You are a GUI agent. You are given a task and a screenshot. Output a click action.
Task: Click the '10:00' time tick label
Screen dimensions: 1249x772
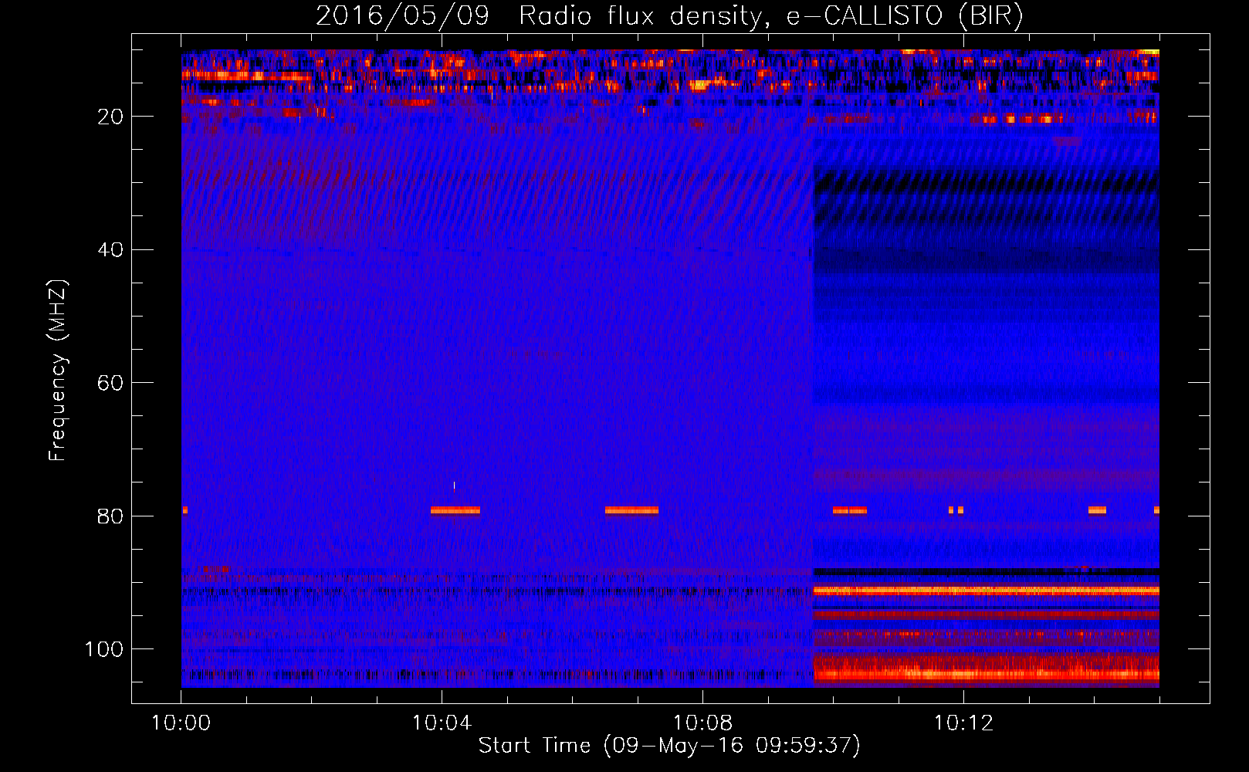(181, 723)
